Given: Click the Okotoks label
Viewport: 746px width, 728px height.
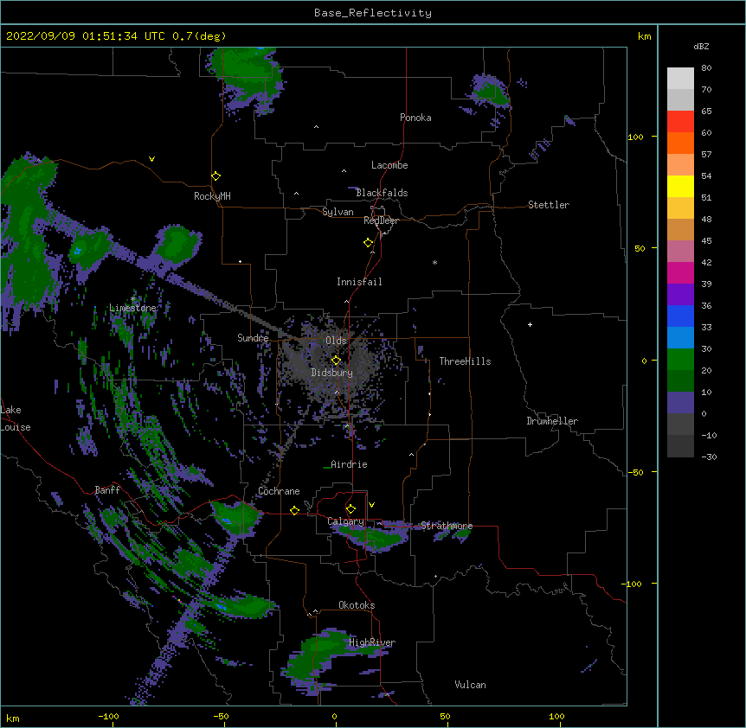Looking at the screenshot, I should (357, 605).
